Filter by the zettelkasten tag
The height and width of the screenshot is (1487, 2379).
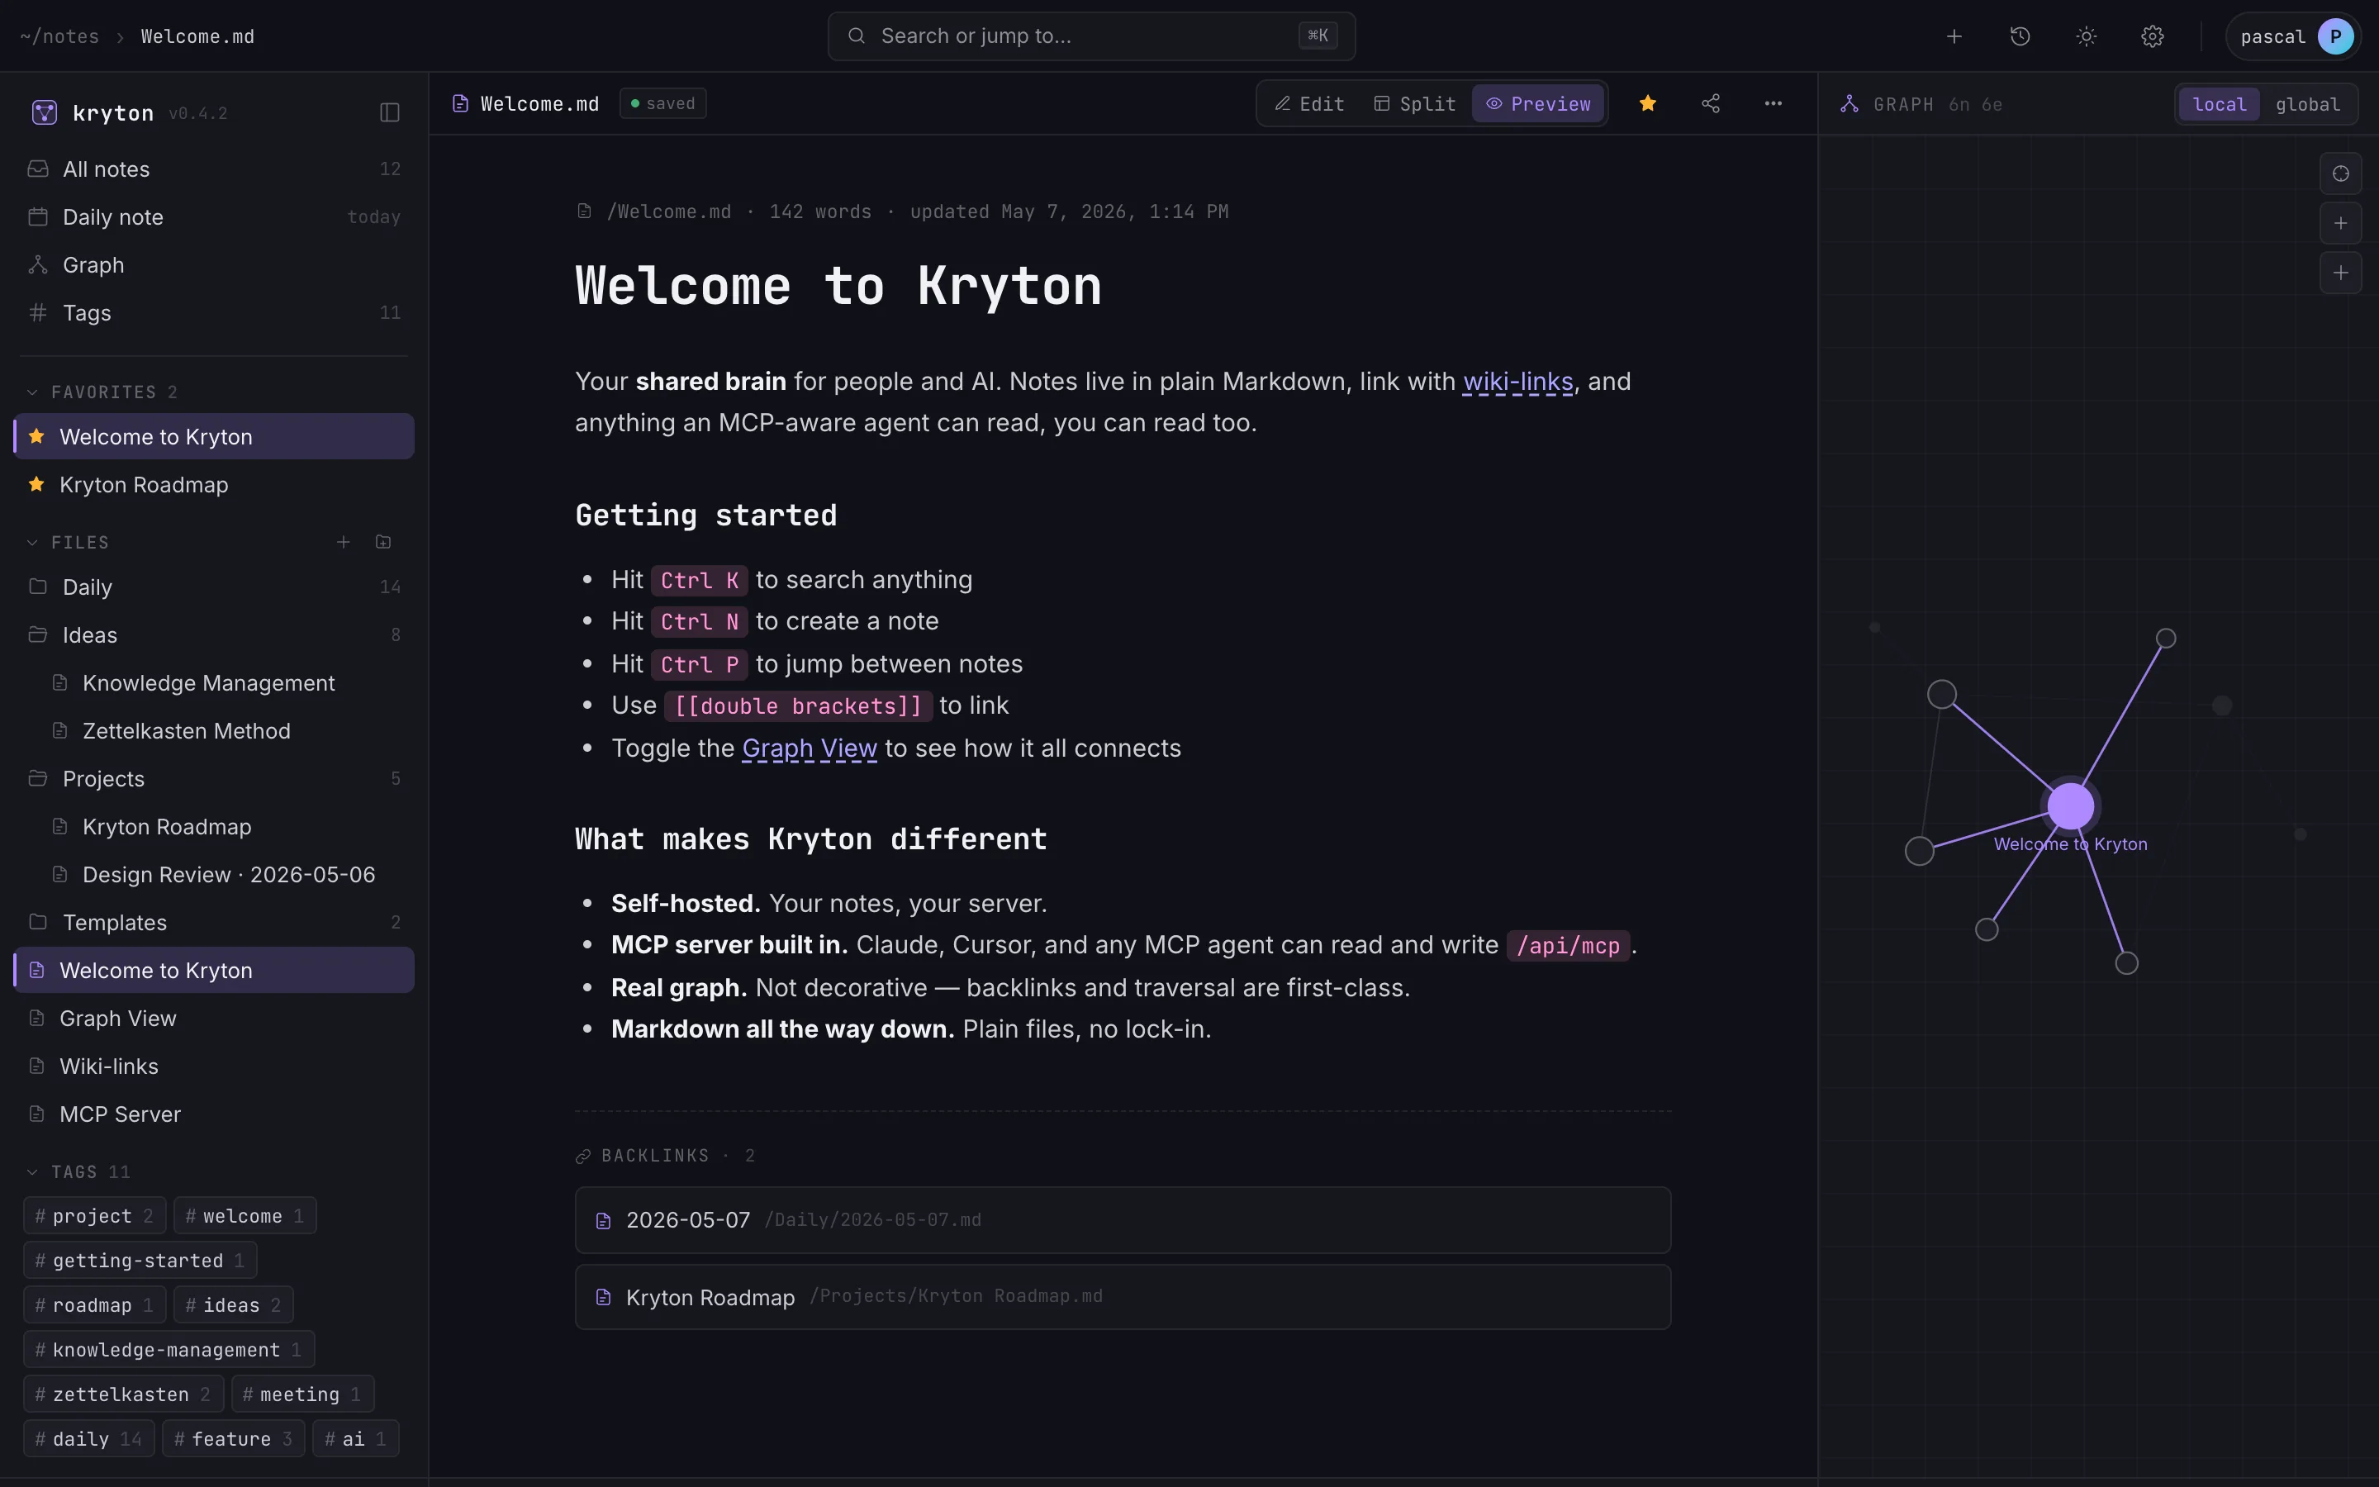coord(123,1394)
